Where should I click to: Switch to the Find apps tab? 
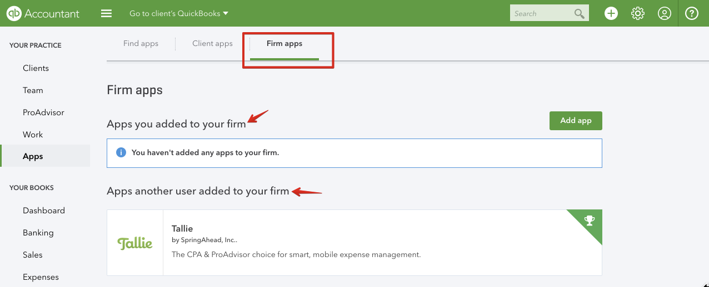coord(141,43)
